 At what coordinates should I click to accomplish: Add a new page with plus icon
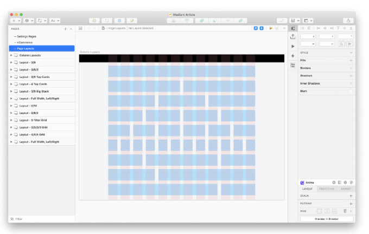coord(66,29)
